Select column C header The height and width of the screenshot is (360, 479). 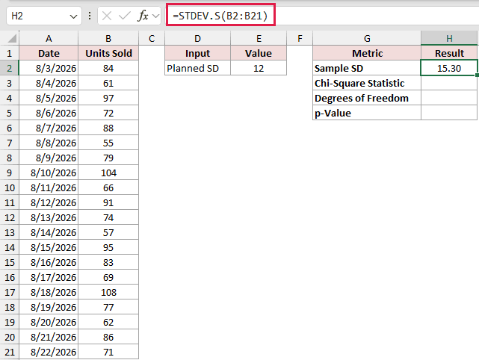(x=152, y=39)
